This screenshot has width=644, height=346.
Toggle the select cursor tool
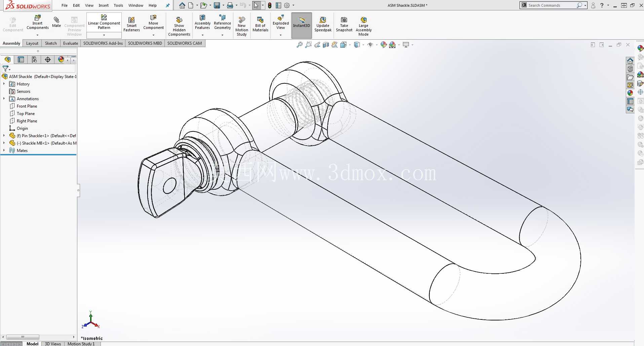click(256, 5)
